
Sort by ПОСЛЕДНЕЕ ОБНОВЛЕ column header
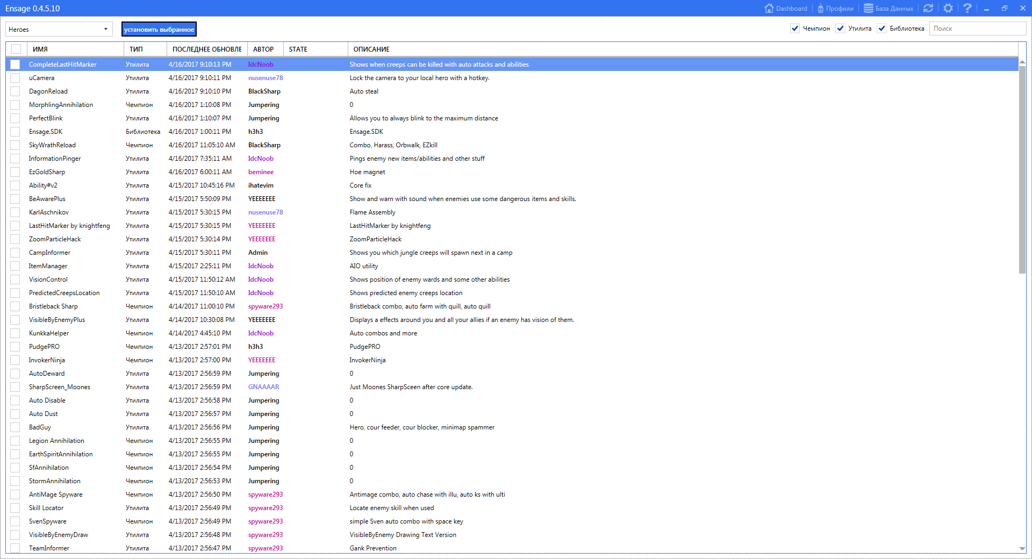click(207, 49)
